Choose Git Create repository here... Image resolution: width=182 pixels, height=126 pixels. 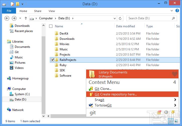(132, 94)
